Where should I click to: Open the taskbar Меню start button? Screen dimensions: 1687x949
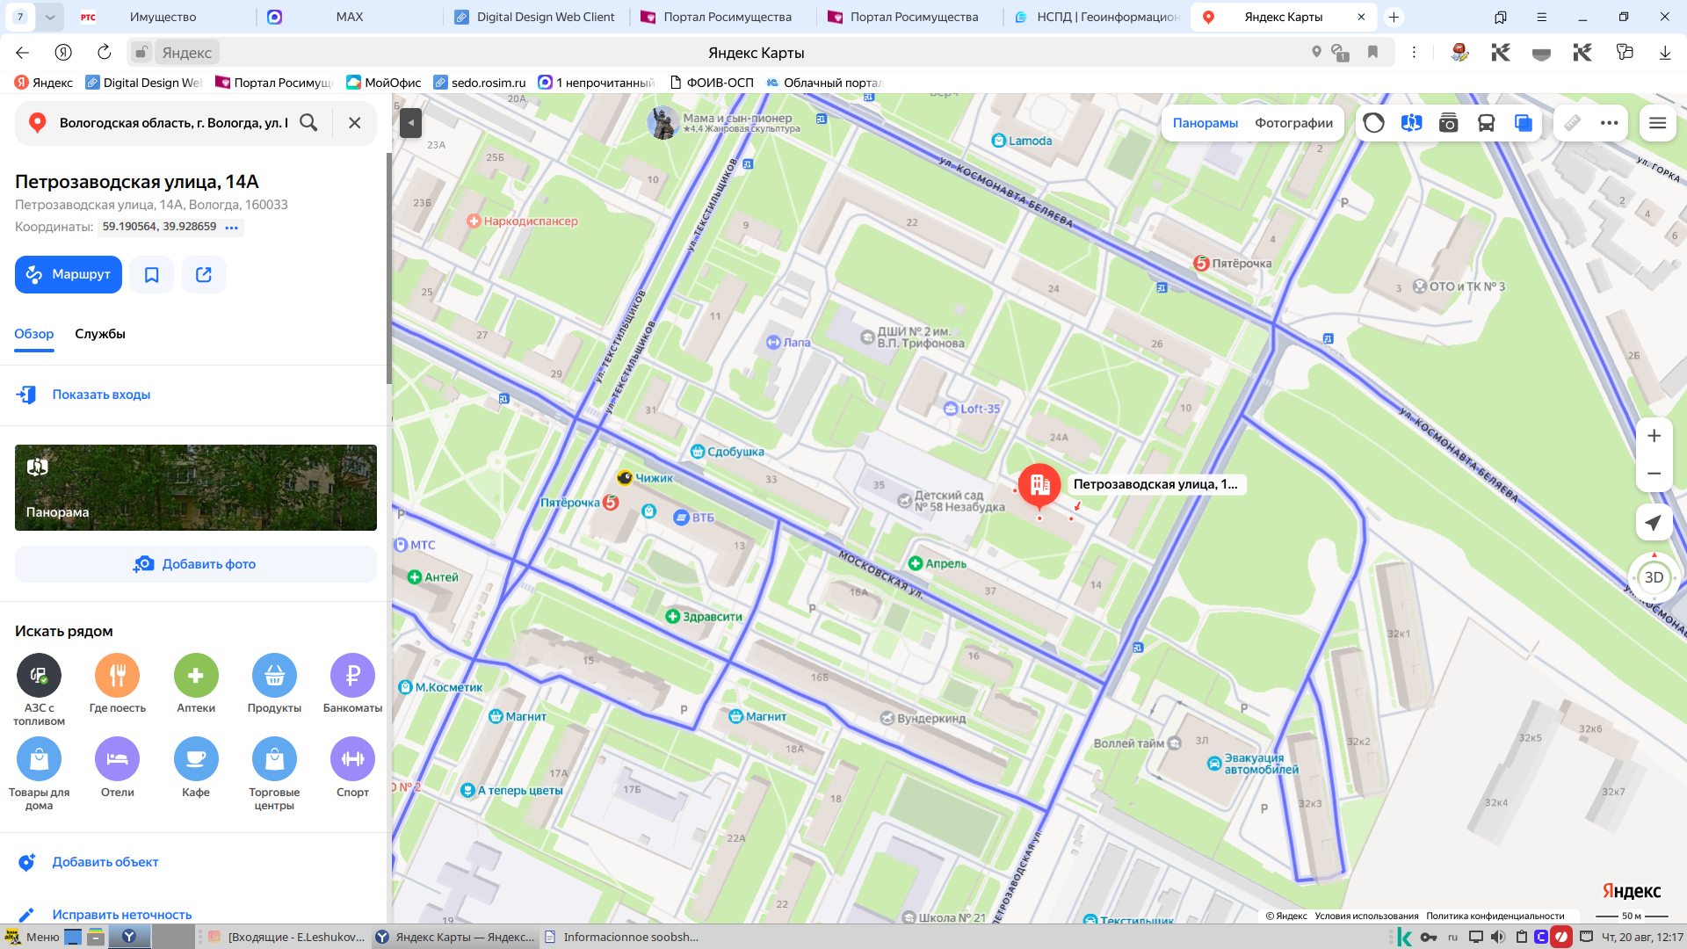click(33, 937)
